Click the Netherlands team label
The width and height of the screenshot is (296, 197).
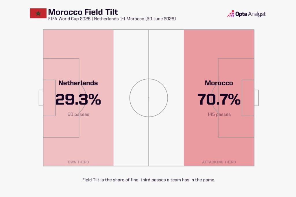(x=78, y=83)
